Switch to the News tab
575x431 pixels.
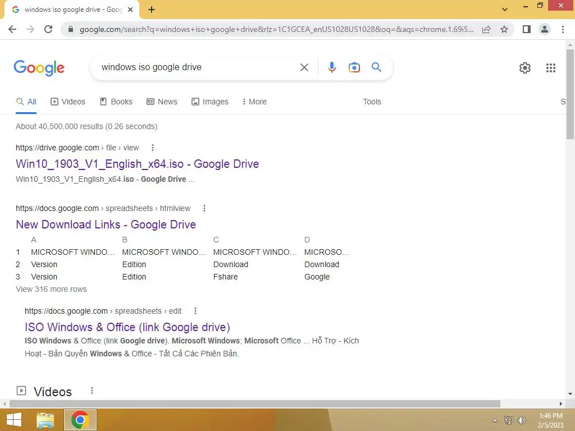(162, 102)
